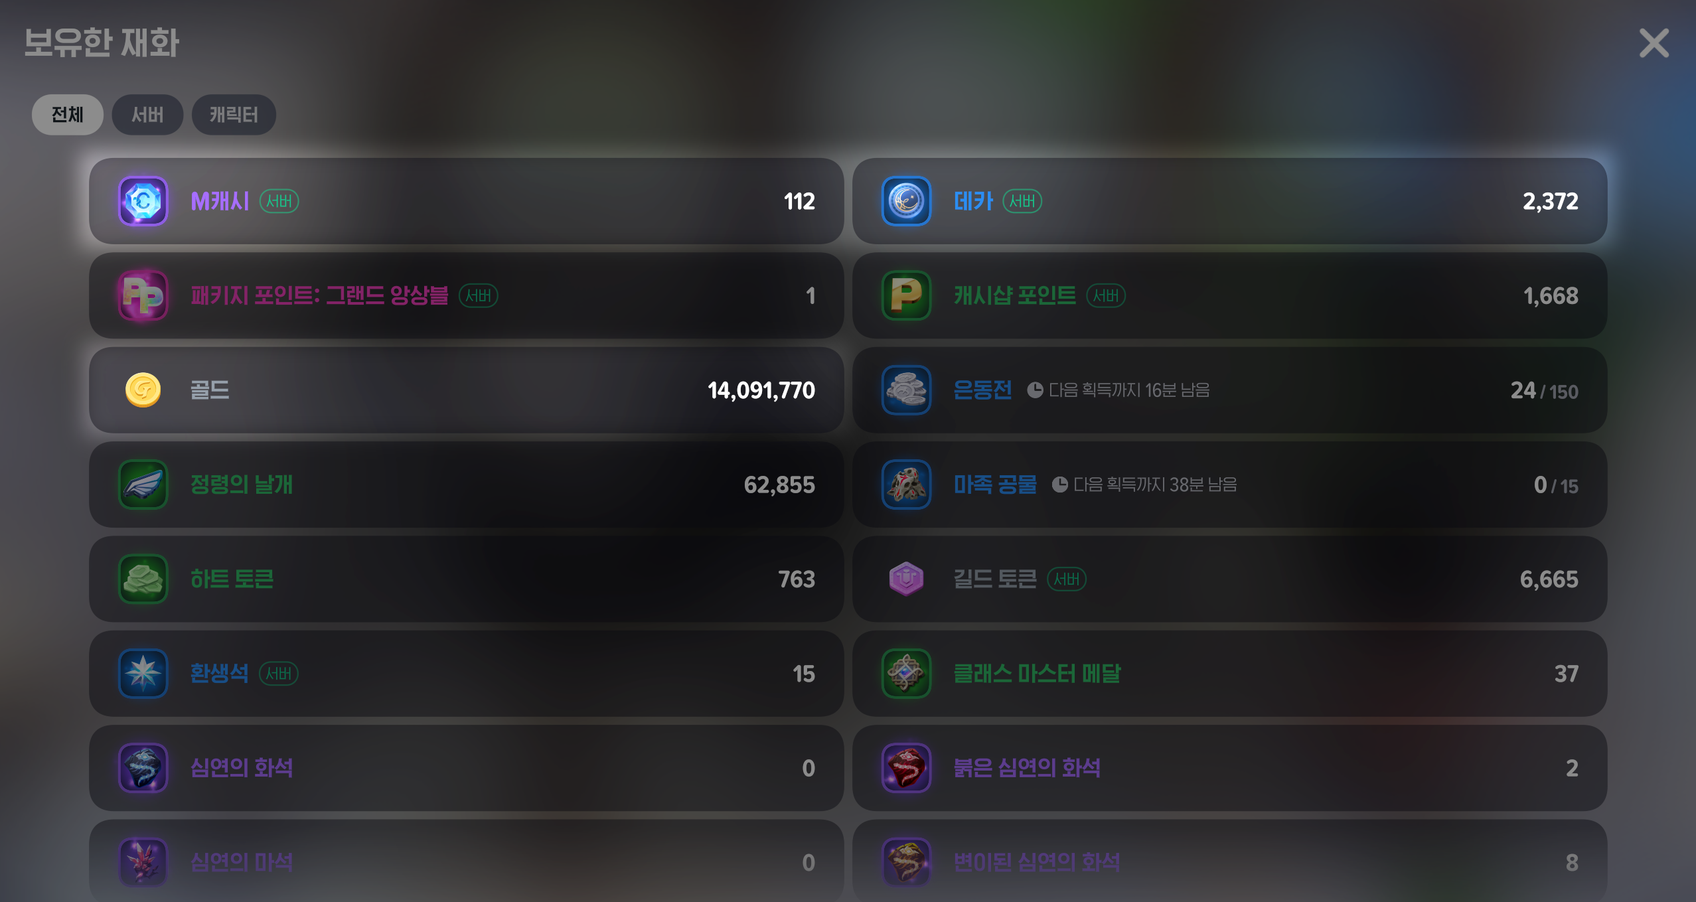Select the 하트 토큰 icon
Screen dimensions: 1696x902
143,579
